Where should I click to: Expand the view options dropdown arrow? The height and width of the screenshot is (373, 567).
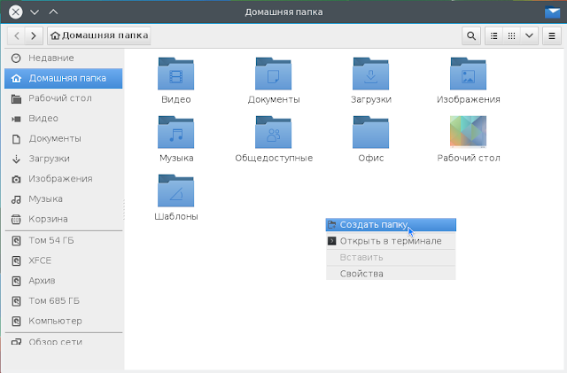pyautogui.click(x=529, y=35)
